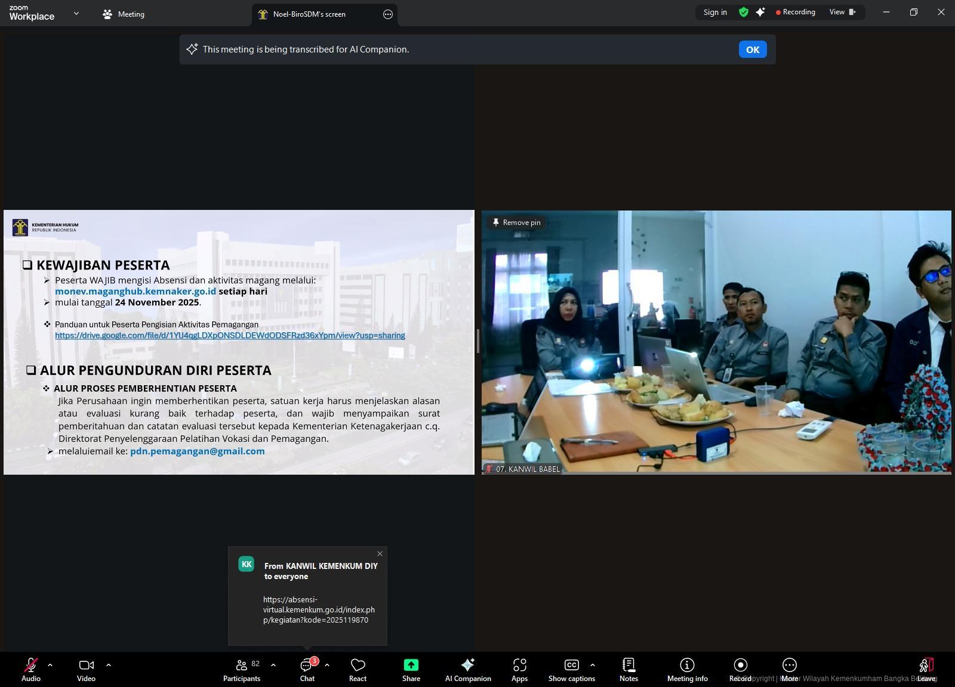Dismiss transcription notice with OK button
The image size is (955, 687).
tap(752, 49)
